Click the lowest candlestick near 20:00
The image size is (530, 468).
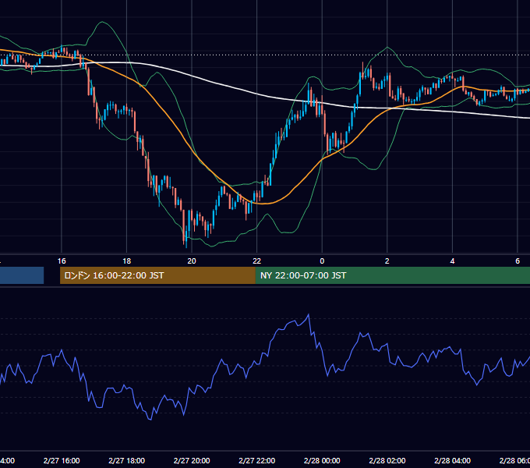186,236
